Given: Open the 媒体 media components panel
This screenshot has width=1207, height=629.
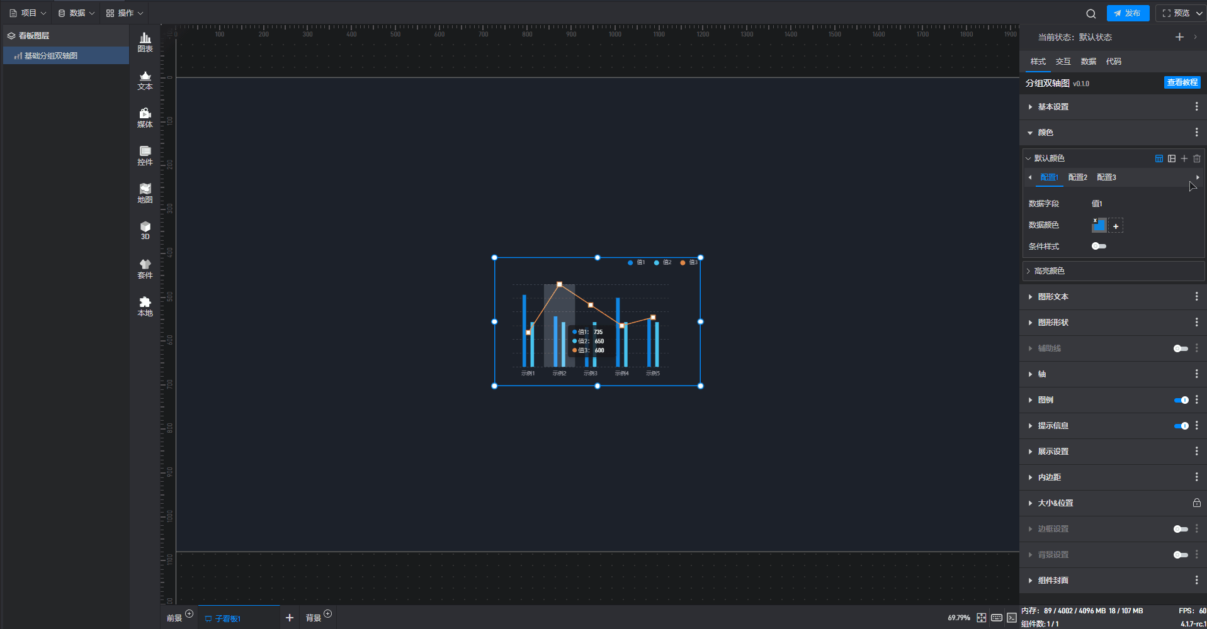Looking at the screenshot, I should click(x=145, y=118).
